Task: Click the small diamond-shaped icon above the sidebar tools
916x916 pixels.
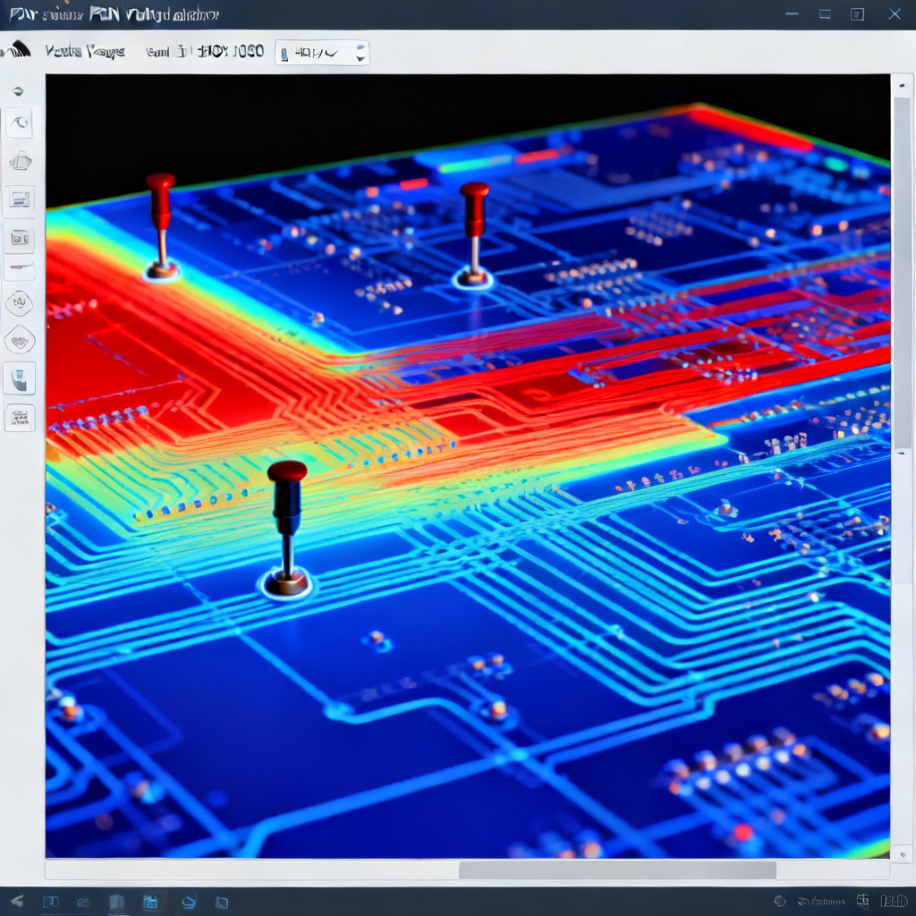Action: point(18,91)
